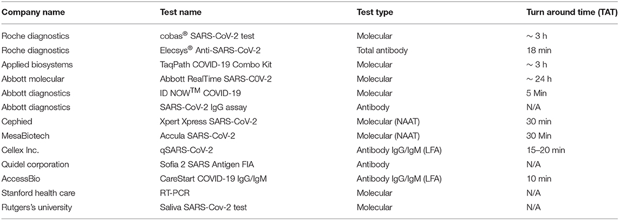619x220 pixels.
Task: Click the qSARS-CoV-2 test name
Action: tap(184, 150)
